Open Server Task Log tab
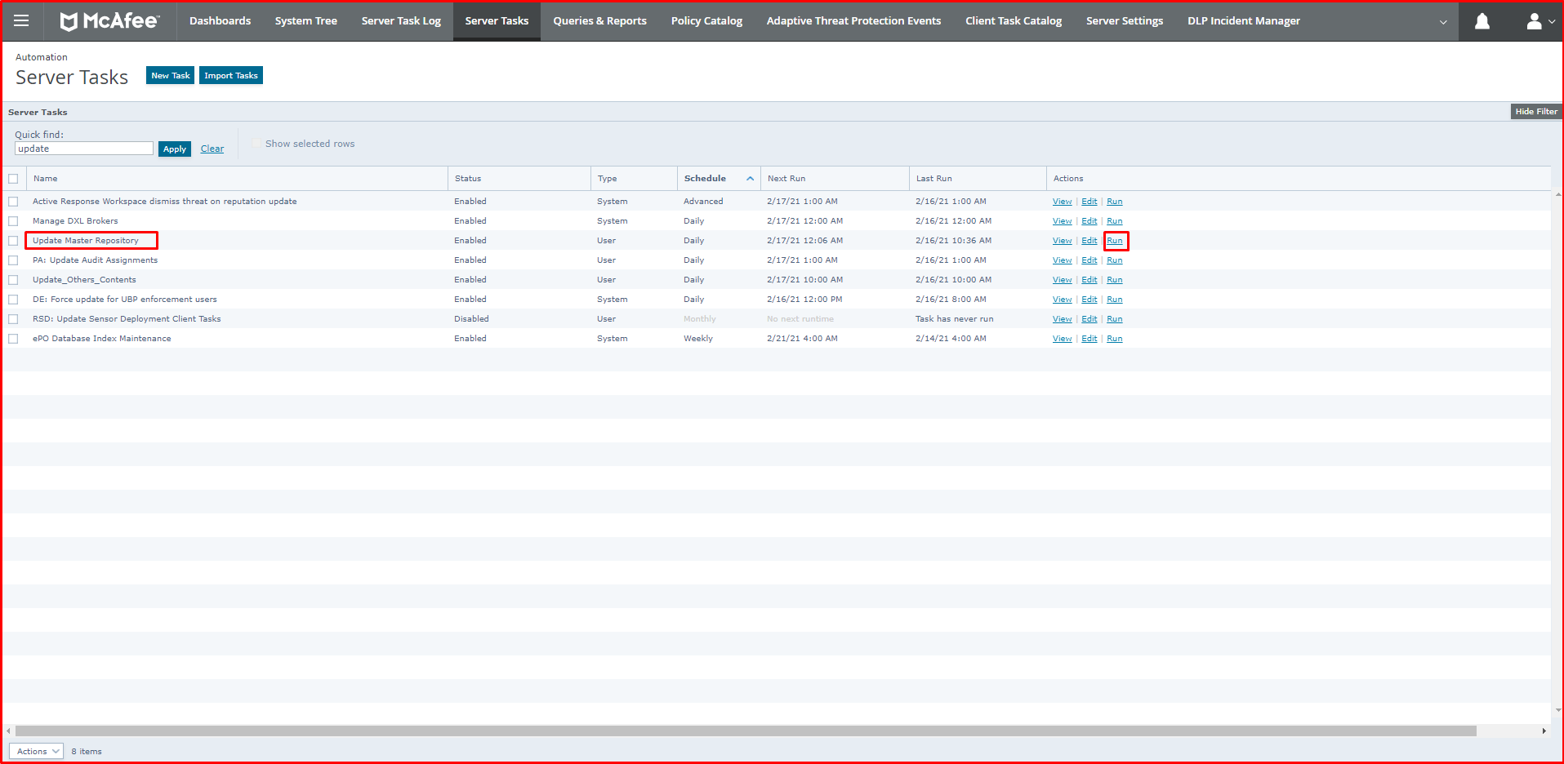 coord(401,20)
